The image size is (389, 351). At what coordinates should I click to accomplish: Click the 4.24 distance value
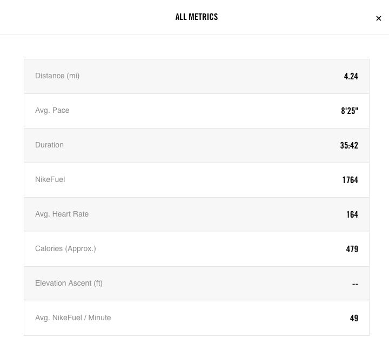click(351, 76)
